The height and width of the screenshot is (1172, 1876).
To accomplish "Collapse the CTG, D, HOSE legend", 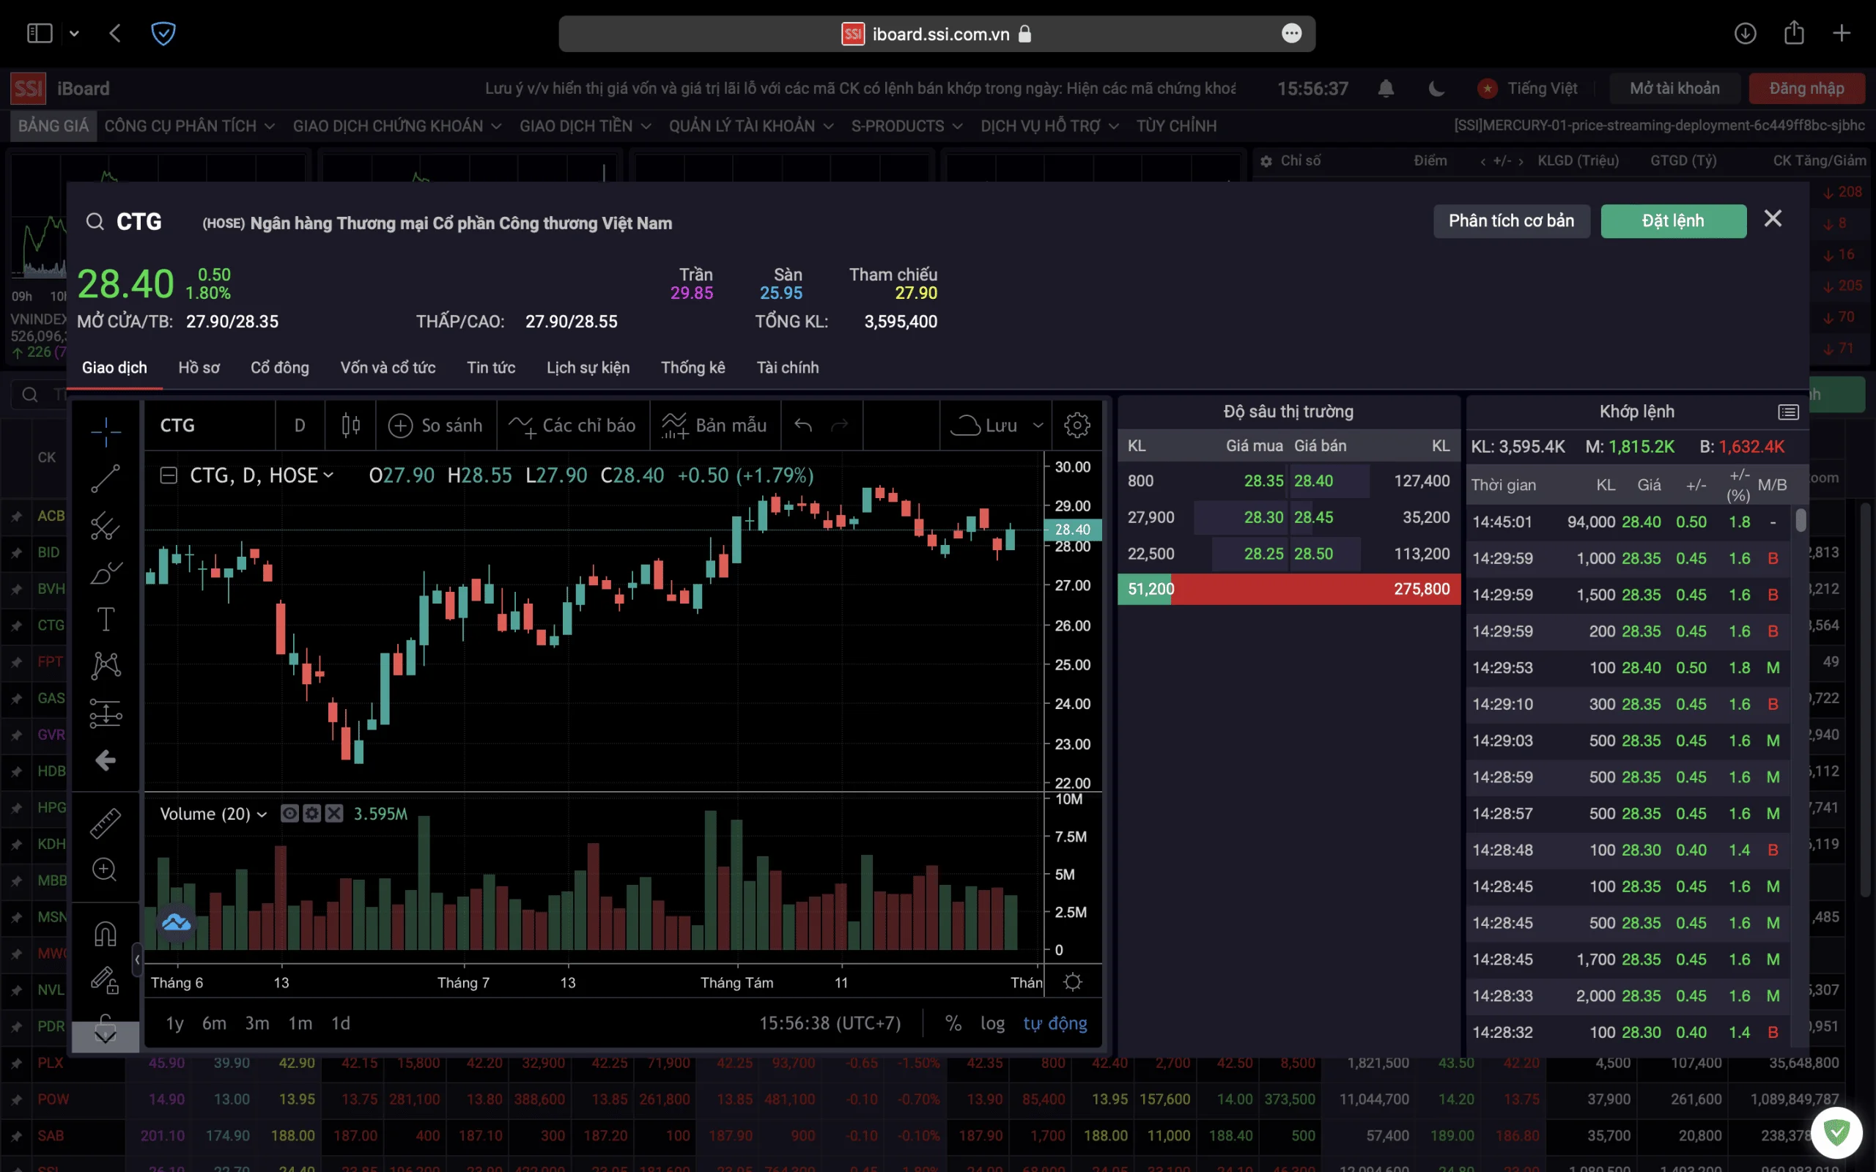I will pyautogui.click(x=169, y=475).
